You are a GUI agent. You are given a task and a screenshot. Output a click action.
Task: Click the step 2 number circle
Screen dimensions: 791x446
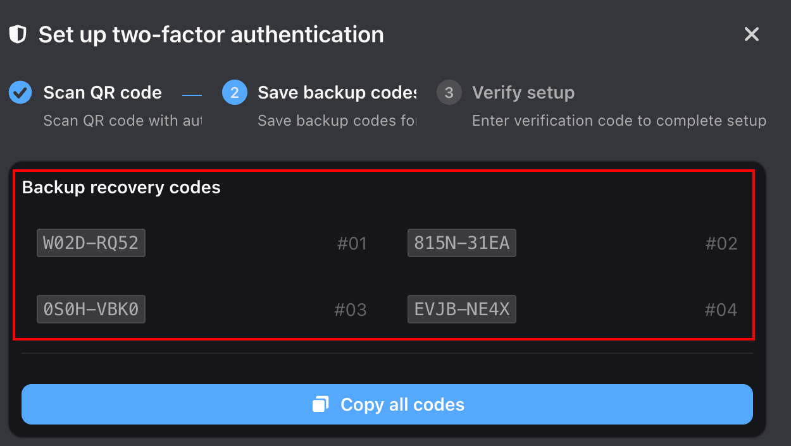234,93
